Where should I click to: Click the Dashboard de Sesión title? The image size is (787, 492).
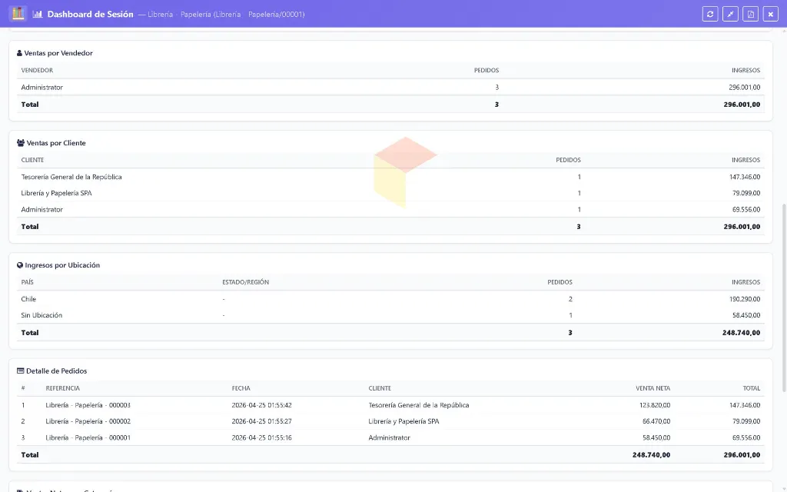pyautogui.click(x=91, y=14)
